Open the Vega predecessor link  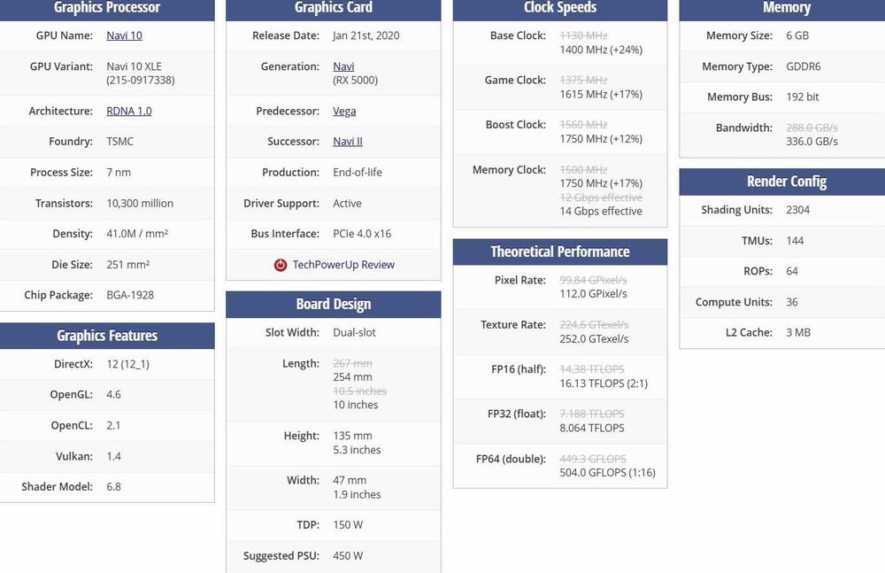pos(344,111)
